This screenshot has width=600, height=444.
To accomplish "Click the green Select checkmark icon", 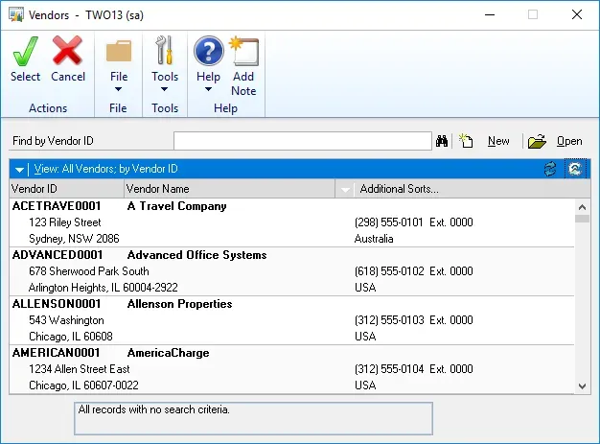I will pos(25,51).
